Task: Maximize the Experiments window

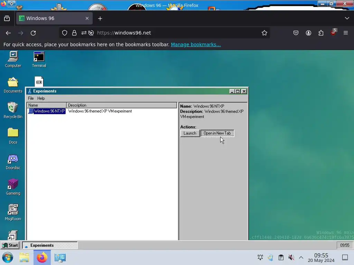Action: (x=238, y=91)
